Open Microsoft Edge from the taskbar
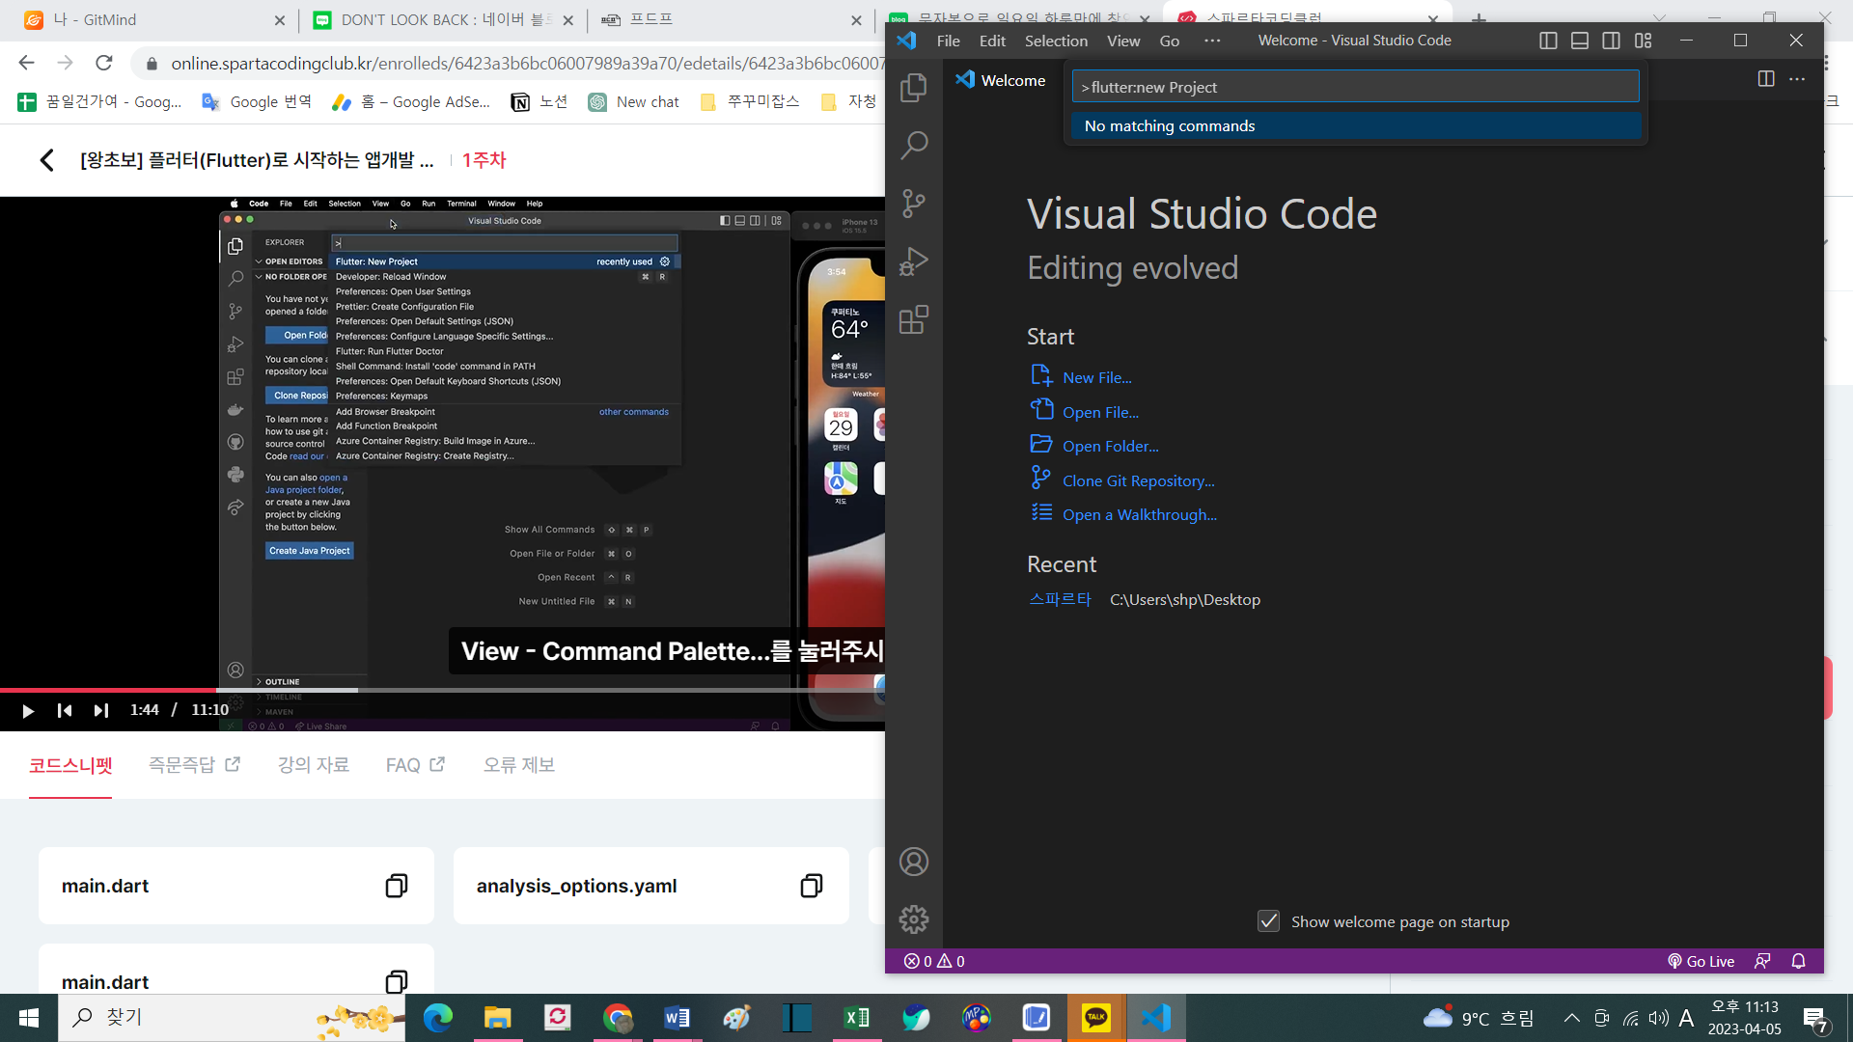This screenshot has width=1853, height=1042. [x=437, y=1018]
